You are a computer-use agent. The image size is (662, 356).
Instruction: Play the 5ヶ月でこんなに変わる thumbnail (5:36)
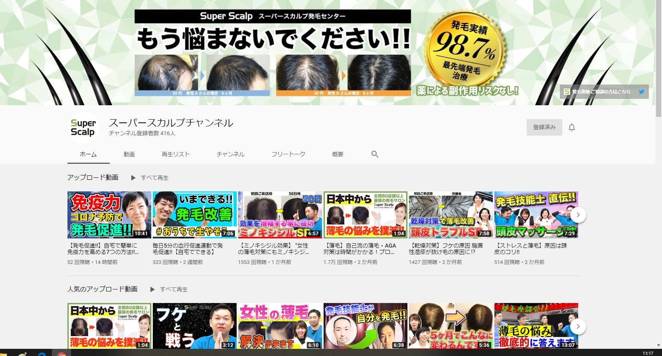pyautogui.click(x=451, y=326)
